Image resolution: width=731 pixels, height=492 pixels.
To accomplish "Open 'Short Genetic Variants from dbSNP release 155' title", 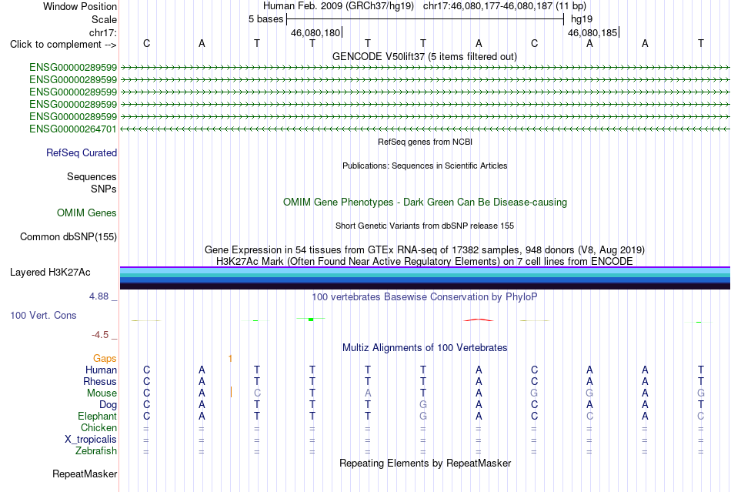I will coord(425,226).
